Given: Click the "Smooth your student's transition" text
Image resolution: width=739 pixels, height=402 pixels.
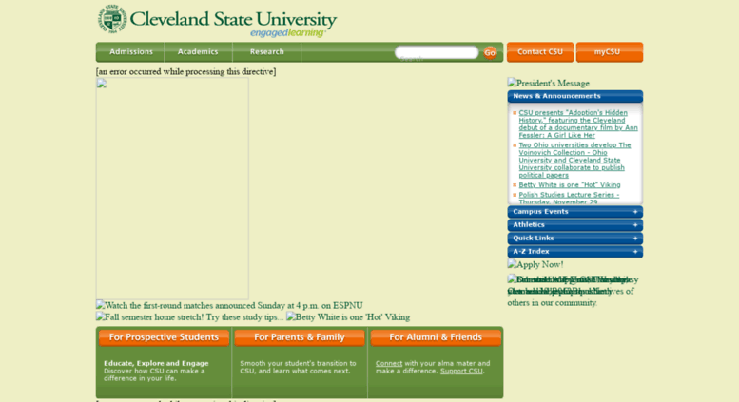Looking at the screenshot, I should coord(298,367).
